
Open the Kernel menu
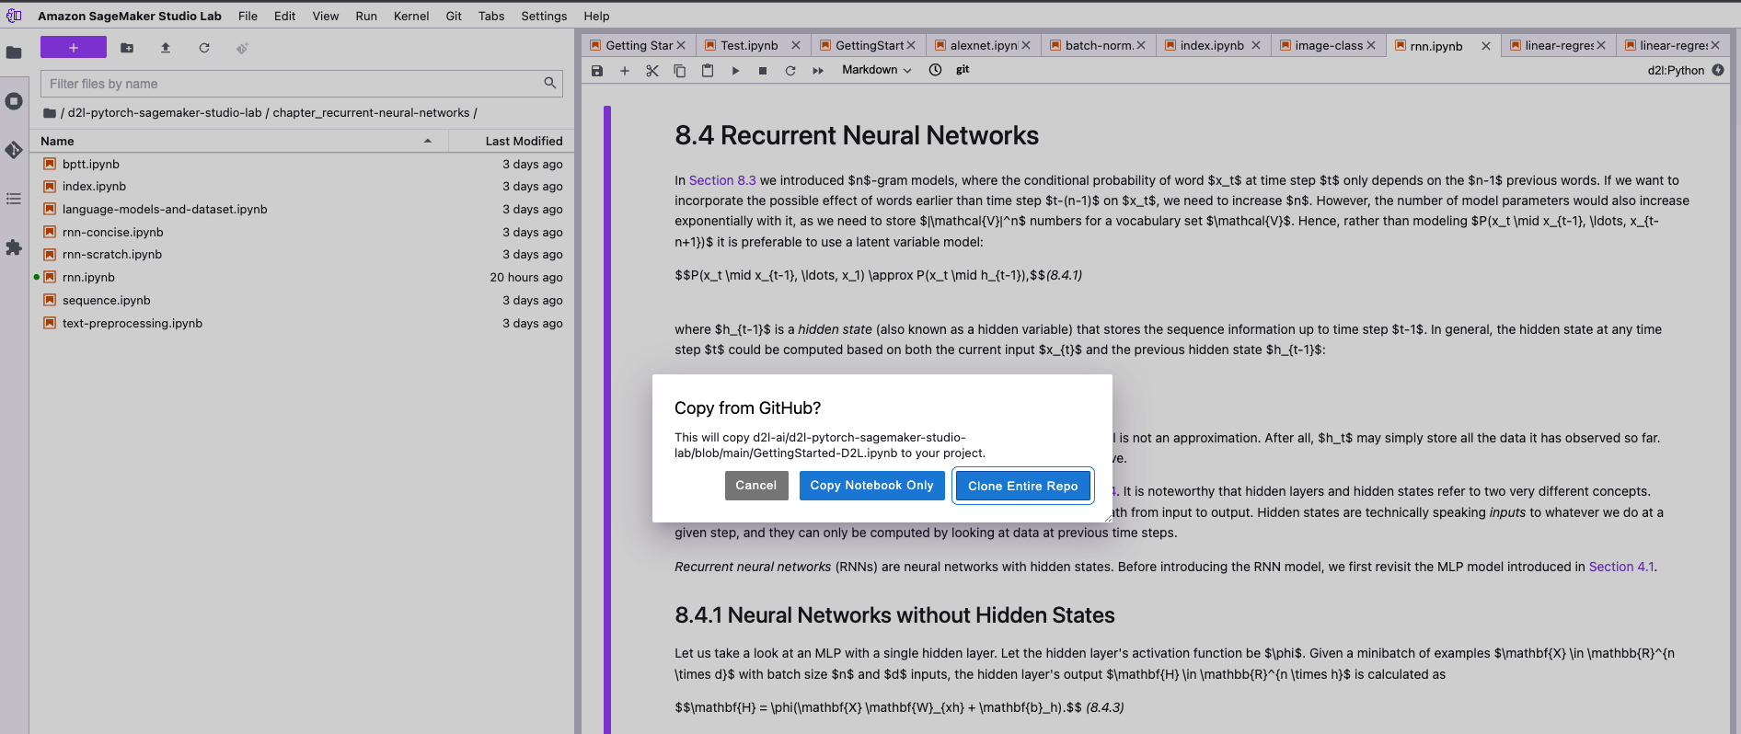[x=410, y=16]
